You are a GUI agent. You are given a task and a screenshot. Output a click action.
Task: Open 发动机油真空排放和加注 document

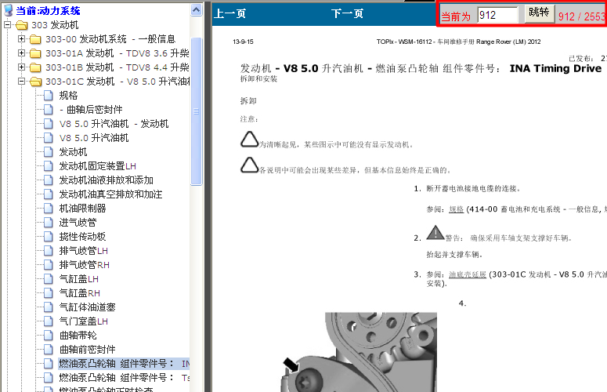(110, 194)
